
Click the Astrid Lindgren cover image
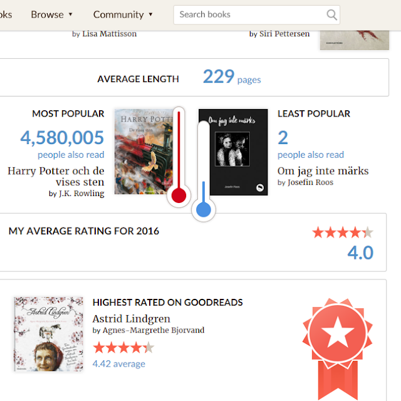49,334
